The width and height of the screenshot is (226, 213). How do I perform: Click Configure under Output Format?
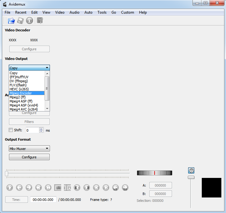[29, 157]
